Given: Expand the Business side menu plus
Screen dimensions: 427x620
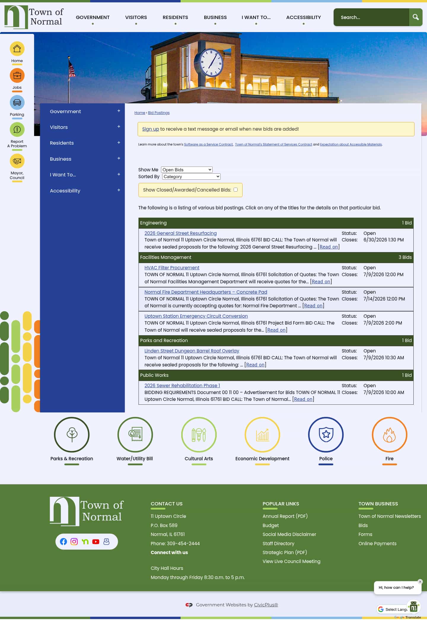Looking at the screenshot, I should point(119,158).
